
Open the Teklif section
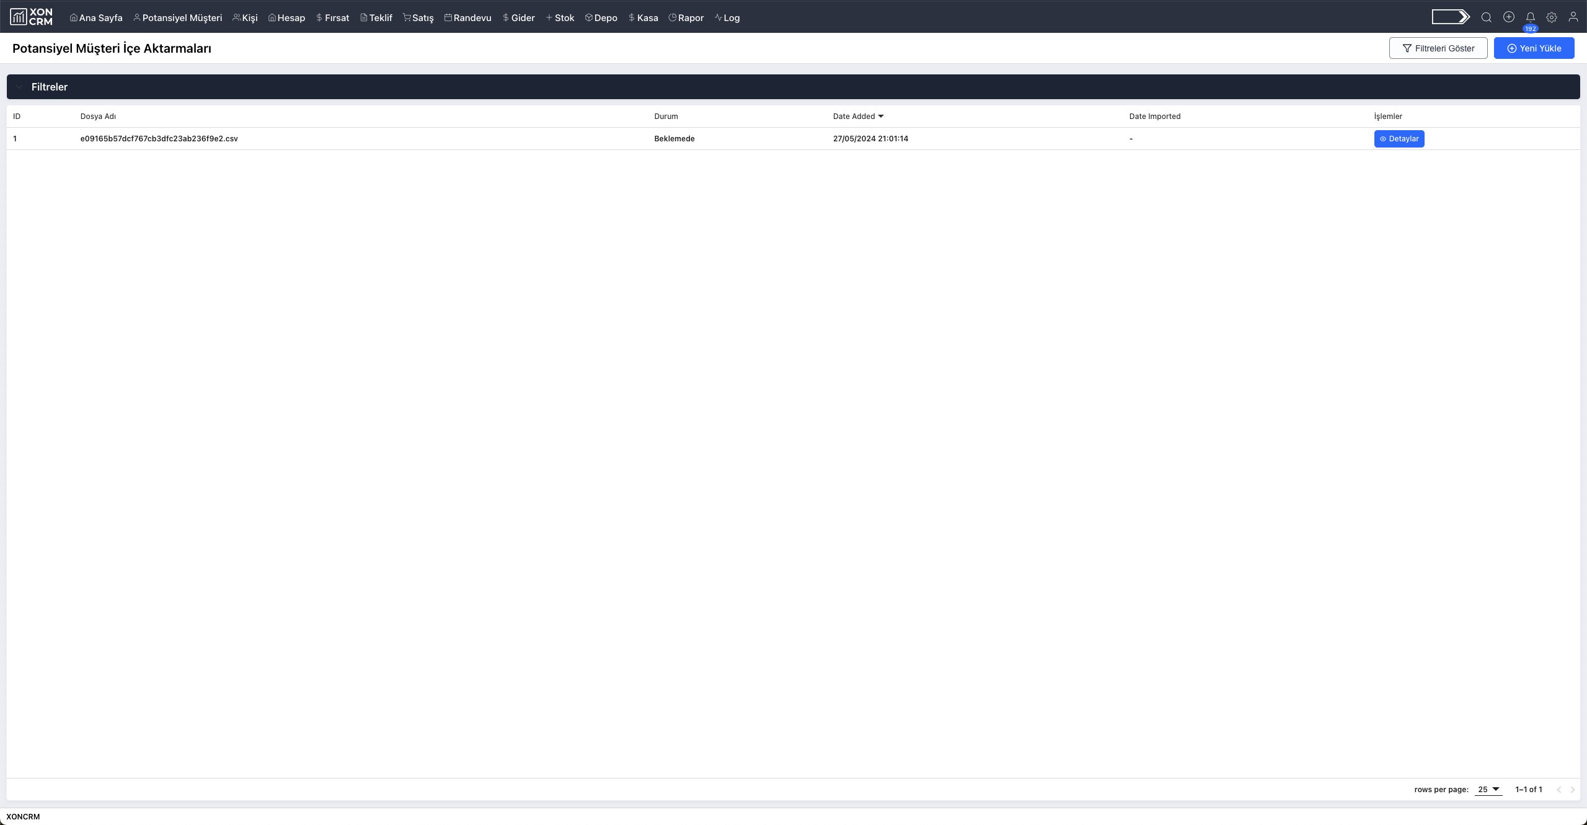[376, 18]
